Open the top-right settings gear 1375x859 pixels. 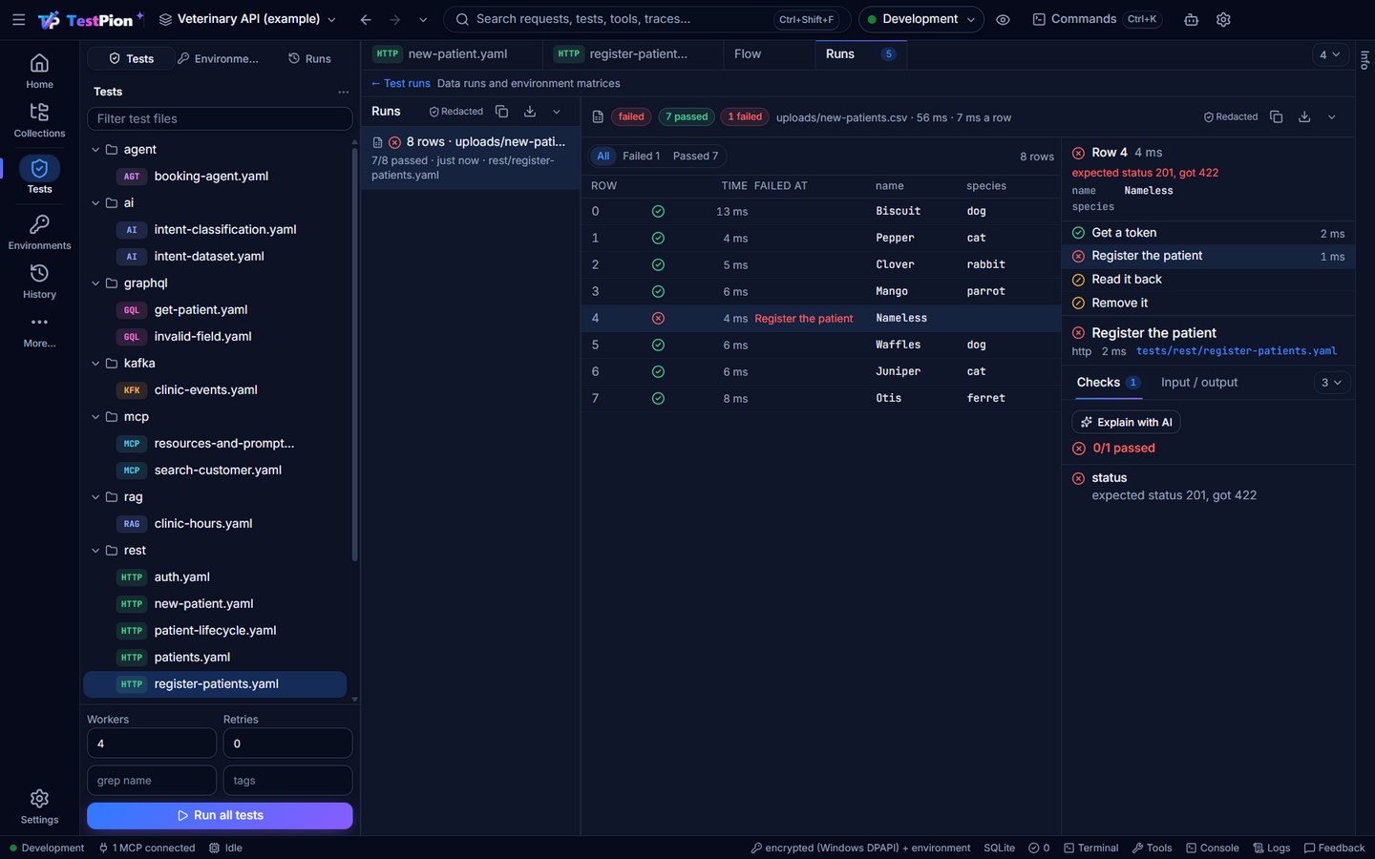click(1223, 19)
